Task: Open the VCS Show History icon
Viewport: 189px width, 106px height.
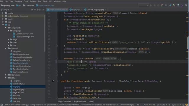Action: tap(178, 5)
